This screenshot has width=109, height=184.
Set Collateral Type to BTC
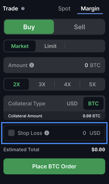coord(93,103)
